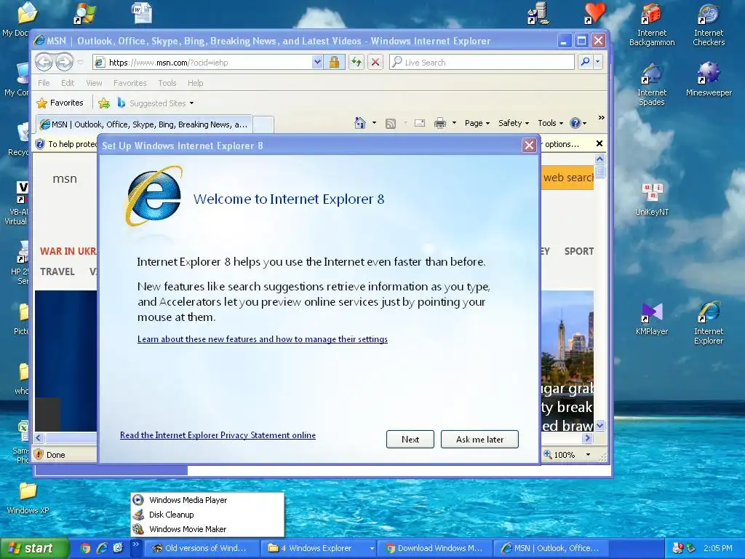Expand the Suggested Sites dropdown

click(x=191, y=103)
